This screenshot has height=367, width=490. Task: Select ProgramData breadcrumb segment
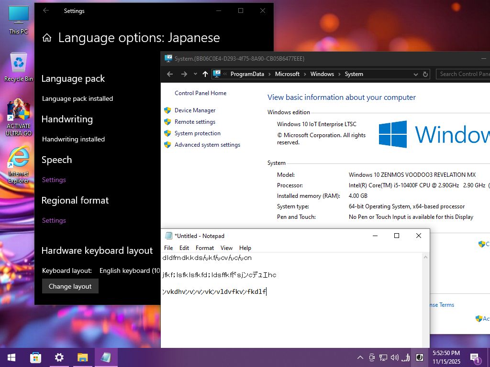247,74
